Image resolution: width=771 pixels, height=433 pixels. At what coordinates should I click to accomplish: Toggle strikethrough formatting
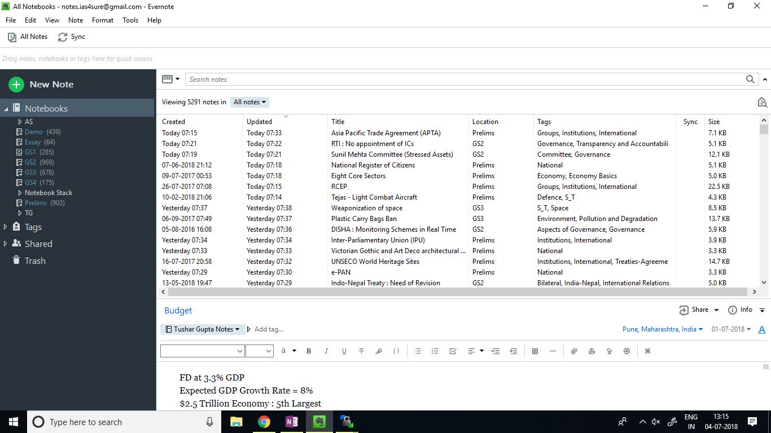pos(361,351)
